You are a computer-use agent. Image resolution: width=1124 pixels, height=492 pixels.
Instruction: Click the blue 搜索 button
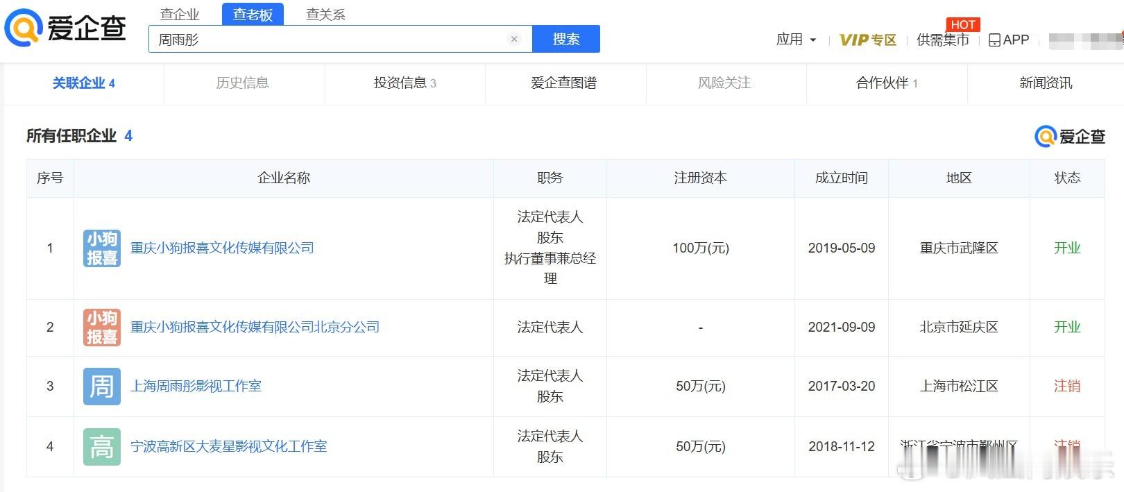point(566,39)
